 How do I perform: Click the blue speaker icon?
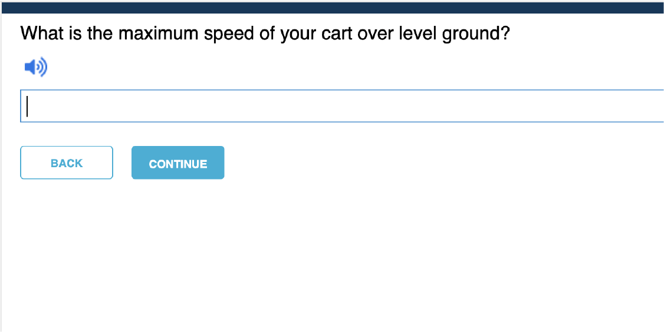35,68
